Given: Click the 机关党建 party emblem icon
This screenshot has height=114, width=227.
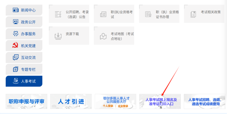Looking at the screenshot, I should point(15,46).
